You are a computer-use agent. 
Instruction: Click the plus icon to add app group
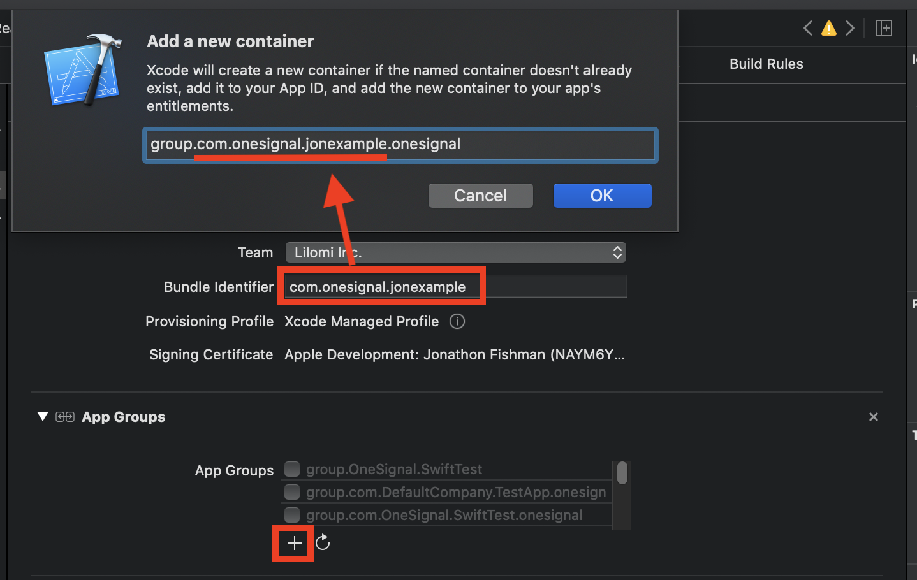coord(294,543)
